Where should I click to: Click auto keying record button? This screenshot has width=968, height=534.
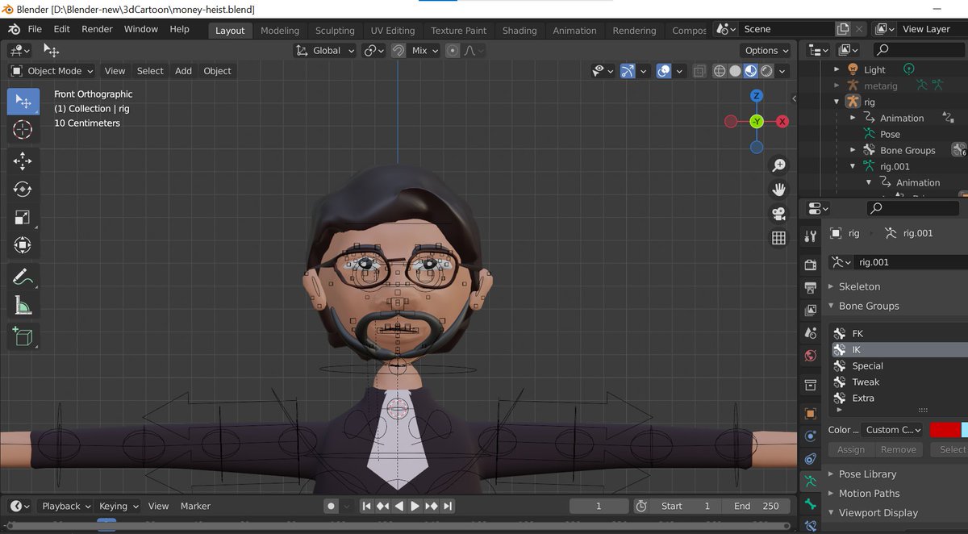[331, 506]
